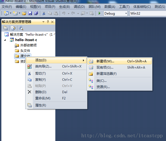166x141 pixels.
Task: Choose 重命名(M) in context menu
Action: click(56, 98)
